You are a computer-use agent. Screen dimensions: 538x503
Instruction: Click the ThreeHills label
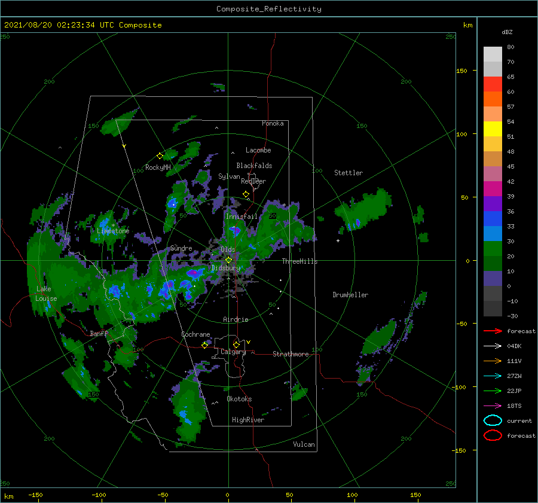[299, 261]
